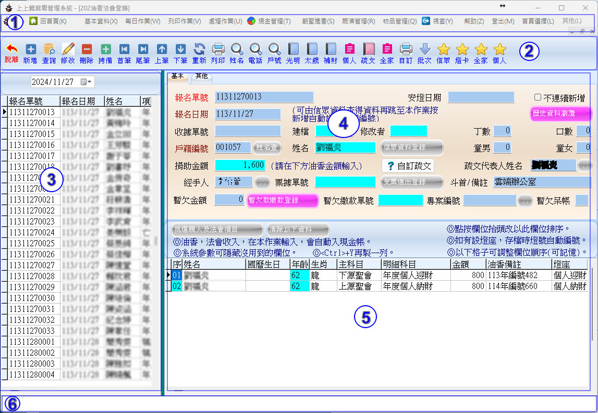Switch to the 其他 tab

(201, 76)
